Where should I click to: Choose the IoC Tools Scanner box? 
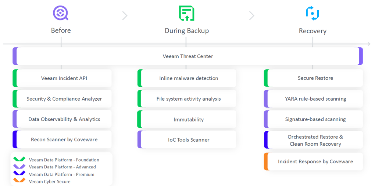(187, 139)
